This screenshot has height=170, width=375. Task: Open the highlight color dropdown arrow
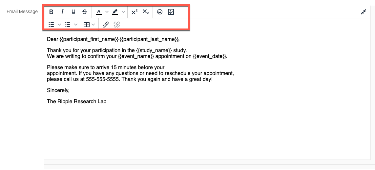(123, 12)
